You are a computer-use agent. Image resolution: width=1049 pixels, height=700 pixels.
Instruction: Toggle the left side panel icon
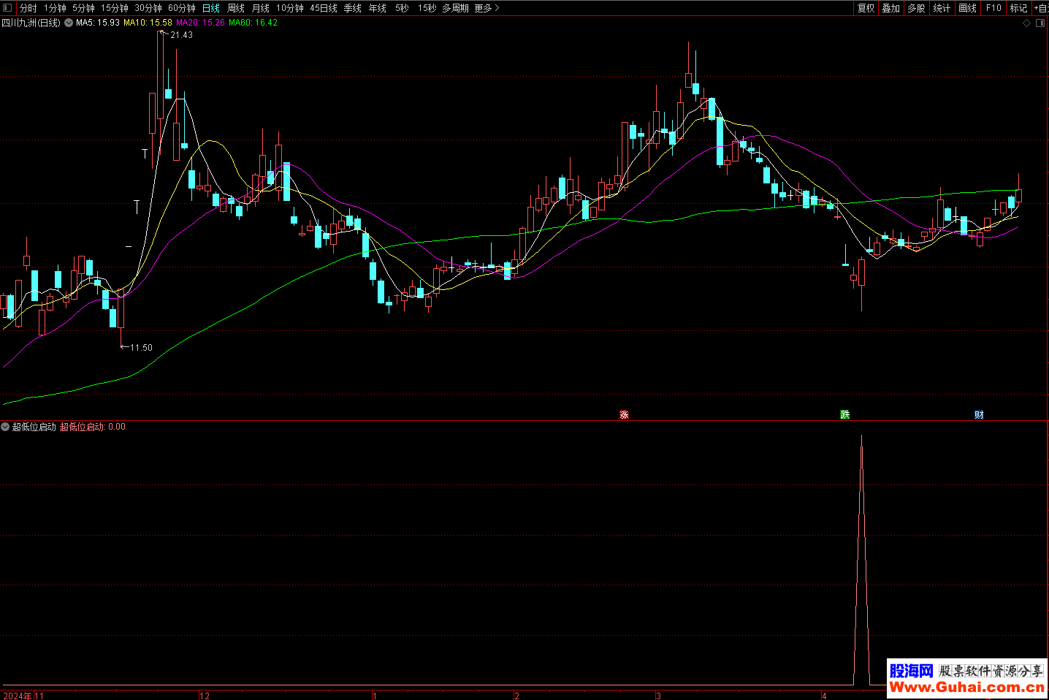point(7,8)
